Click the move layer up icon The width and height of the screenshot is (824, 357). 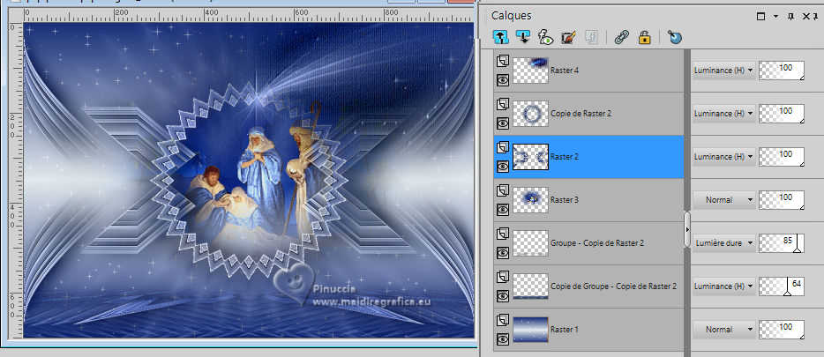tap(501, 37)
